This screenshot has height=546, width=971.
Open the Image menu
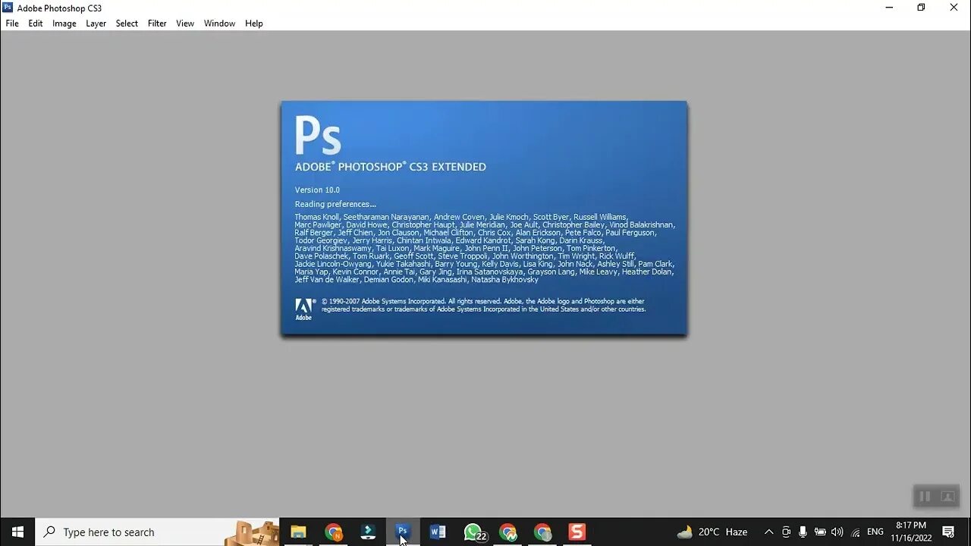tap(64, 24)
